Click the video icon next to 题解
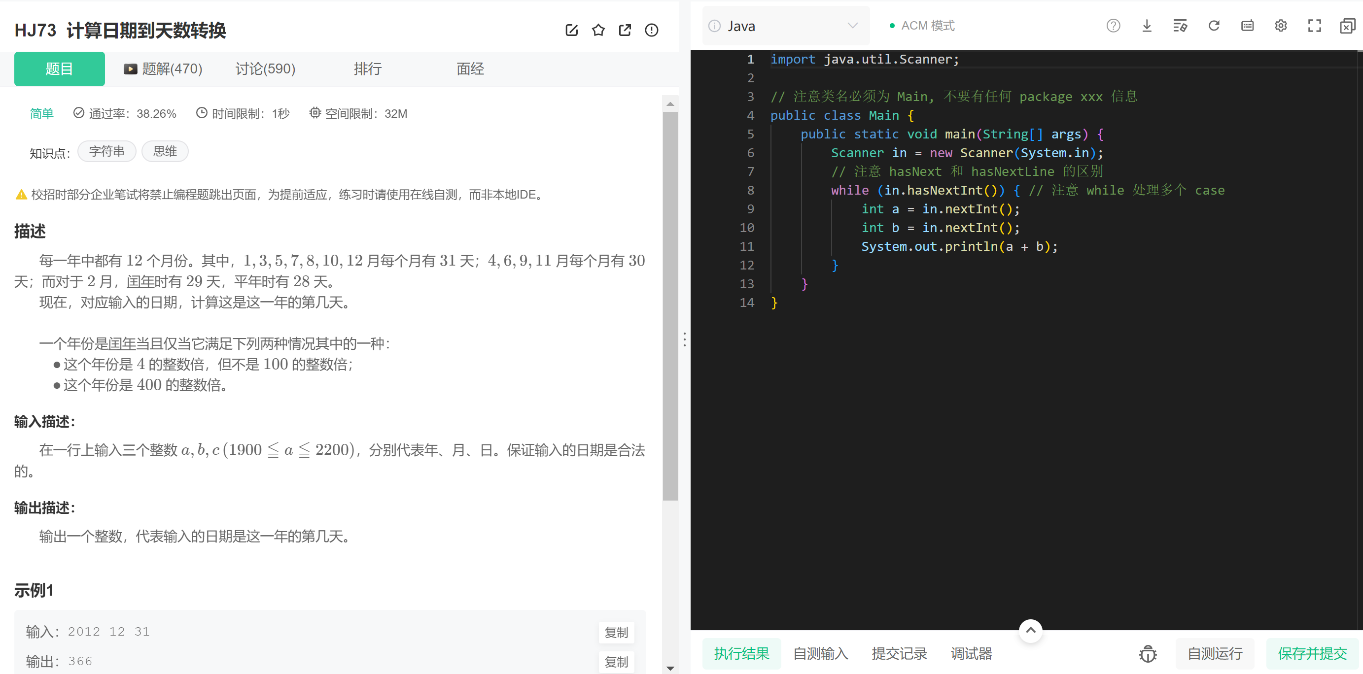The width and height of the screenshot is (1363, 674). pyautogui.click(x=130, y=69)
